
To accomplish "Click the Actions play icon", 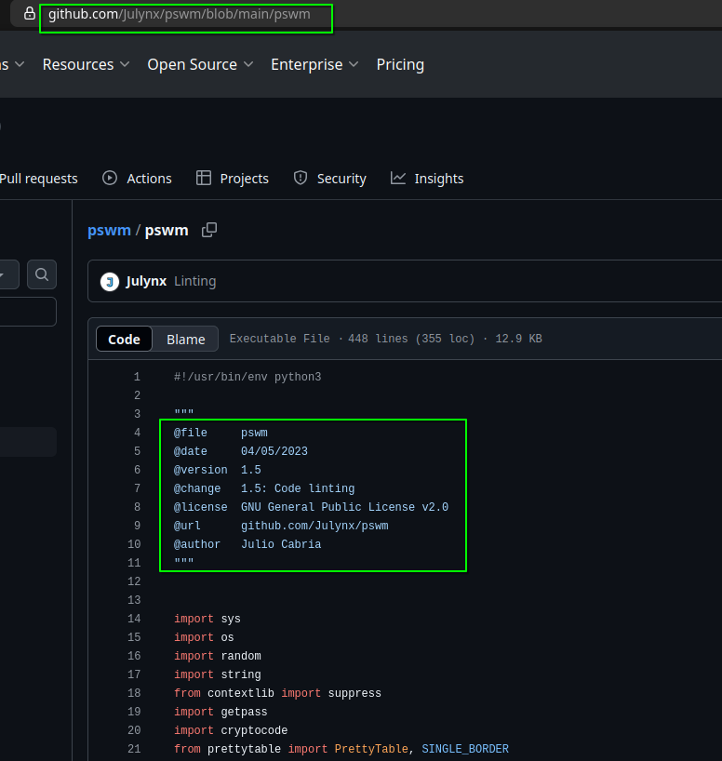I will pos(110,178).
